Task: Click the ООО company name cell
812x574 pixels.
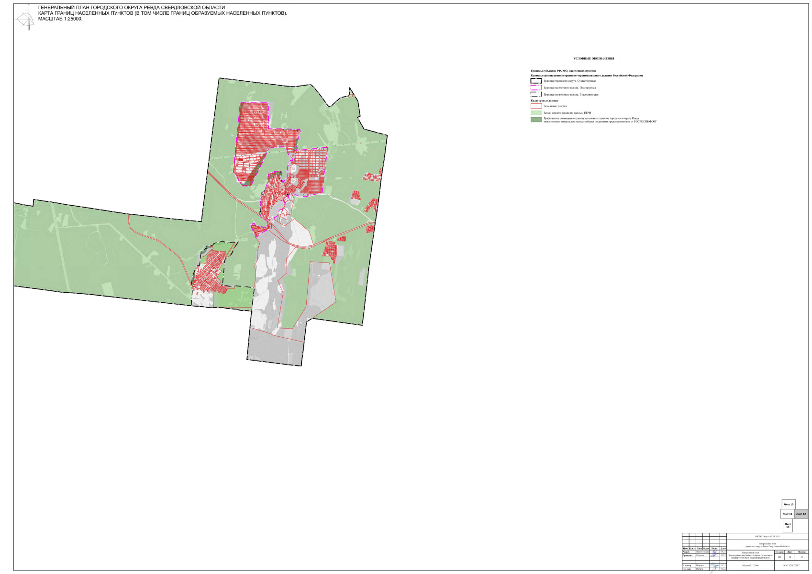Action: [x=791, y=565]
